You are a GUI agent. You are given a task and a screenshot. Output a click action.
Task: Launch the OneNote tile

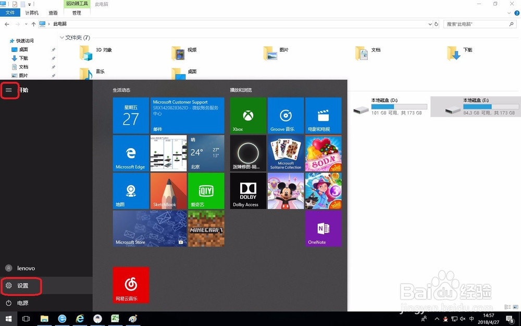[x=324, y=228]
